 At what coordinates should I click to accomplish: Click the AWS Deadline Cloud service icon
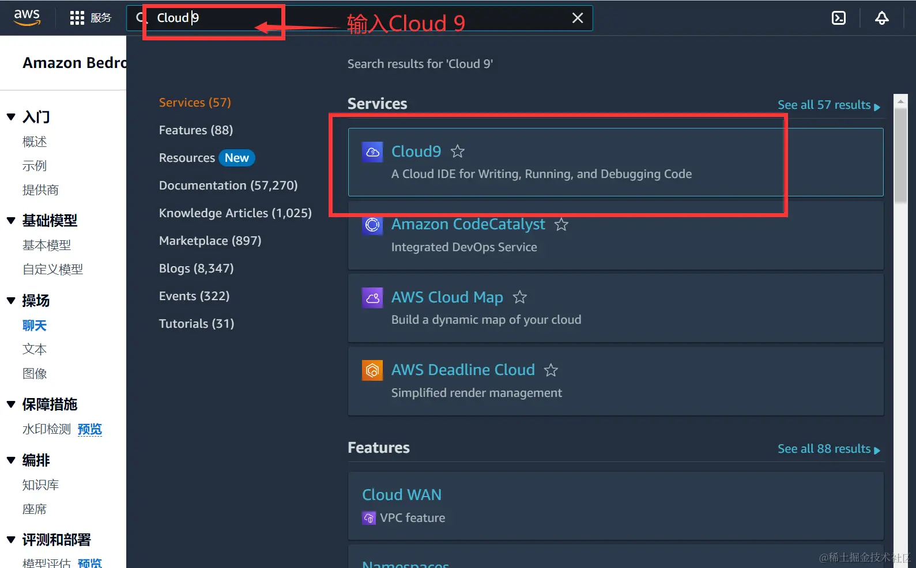pos(372,370)
